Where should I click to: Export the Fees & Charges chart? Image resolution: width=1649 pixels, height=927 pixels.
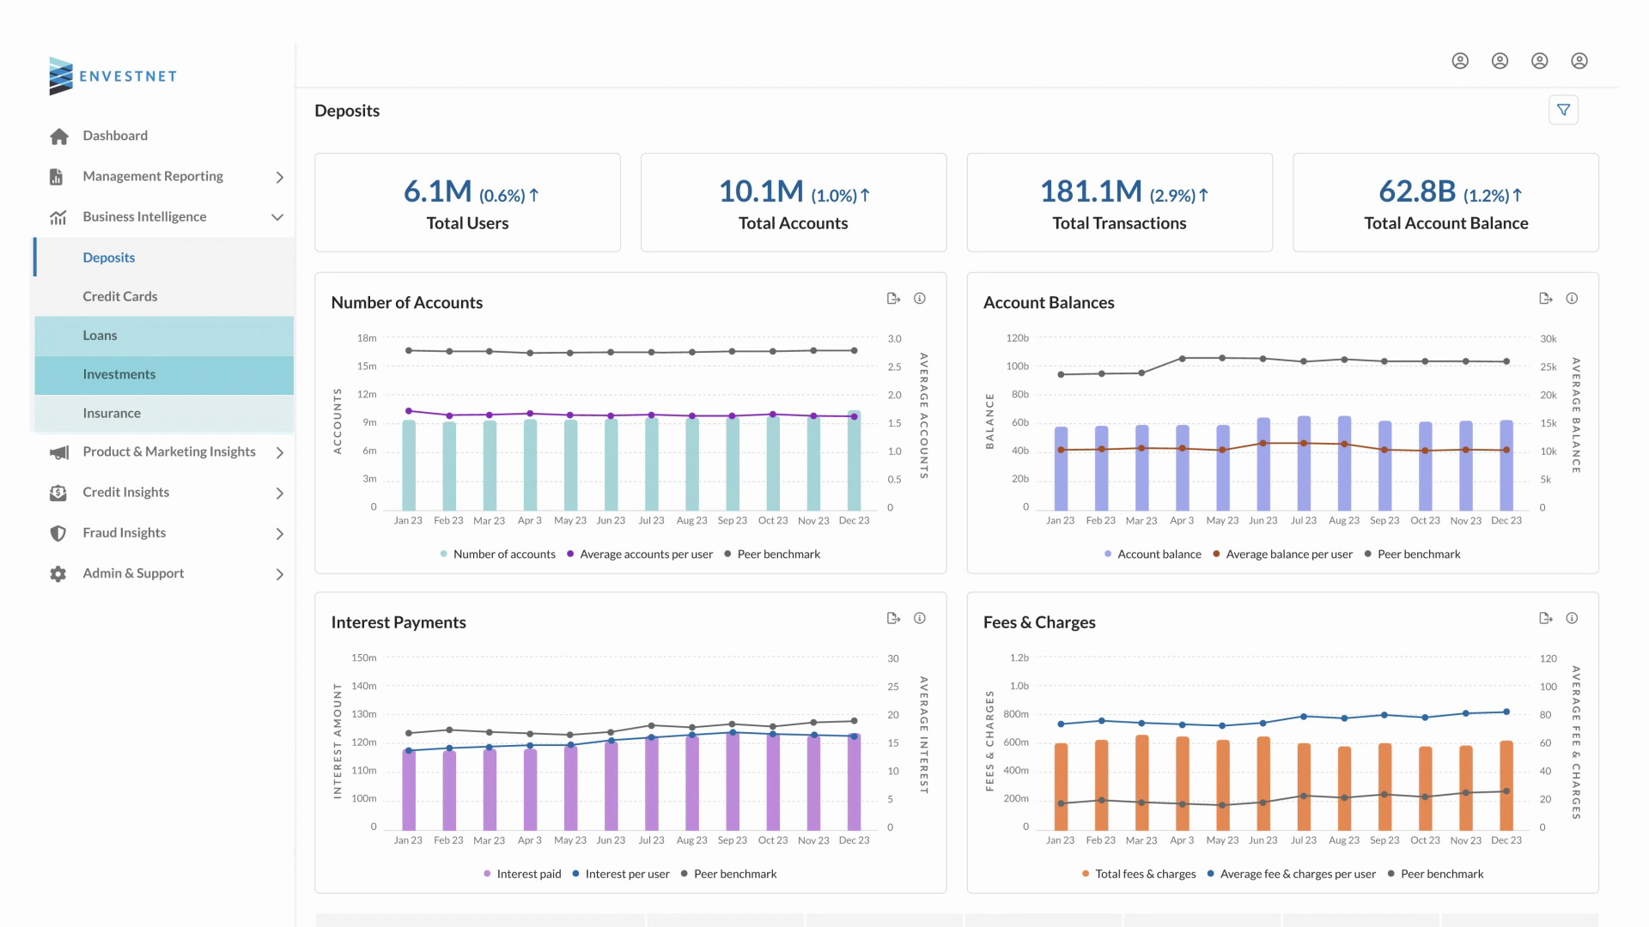tap(1546, 618)
